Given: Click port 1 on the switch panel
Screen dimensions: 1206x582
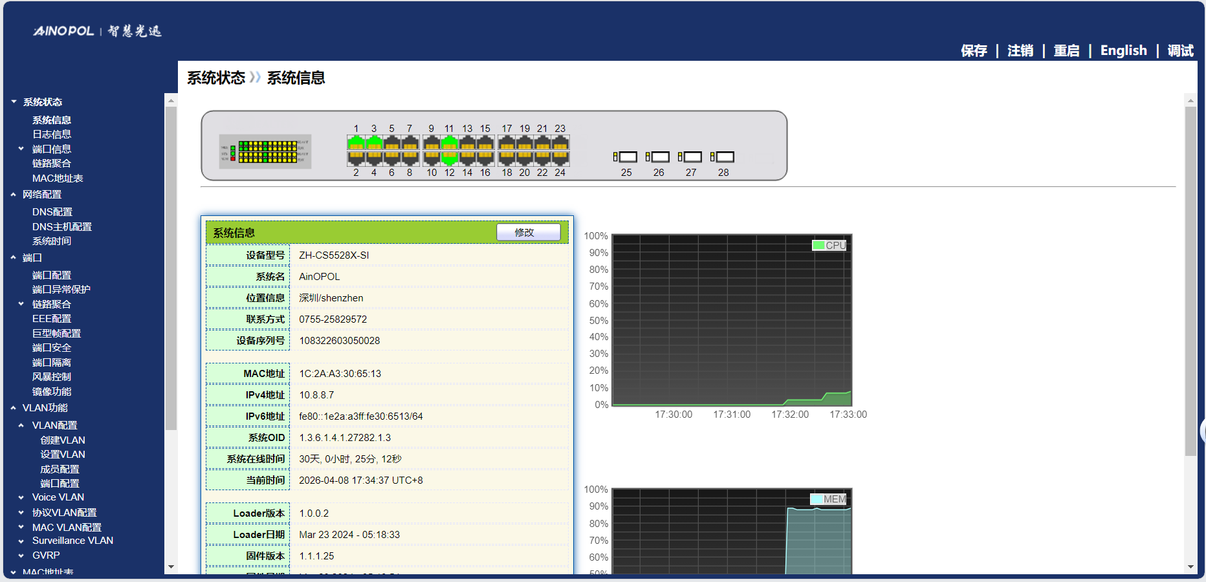Looking at the screenshot, I should pos(356,142).
